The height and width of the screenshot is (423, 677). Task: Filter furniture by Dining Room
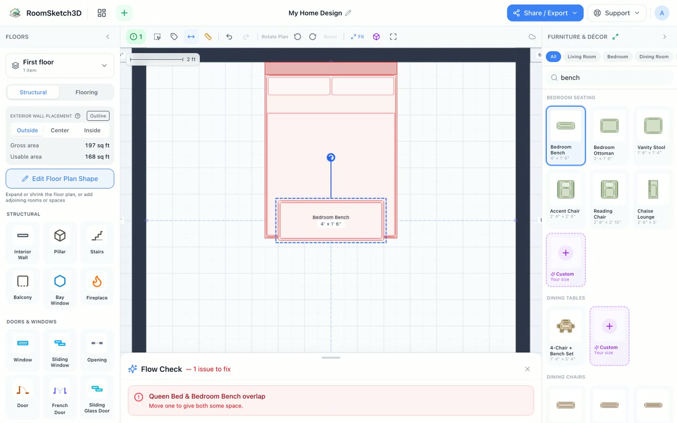654,57
